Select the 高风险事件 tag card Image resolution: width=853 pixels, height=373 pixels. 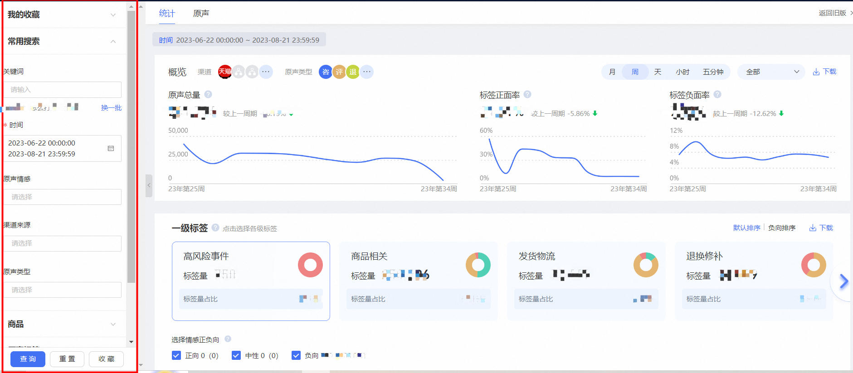[251, 281]
